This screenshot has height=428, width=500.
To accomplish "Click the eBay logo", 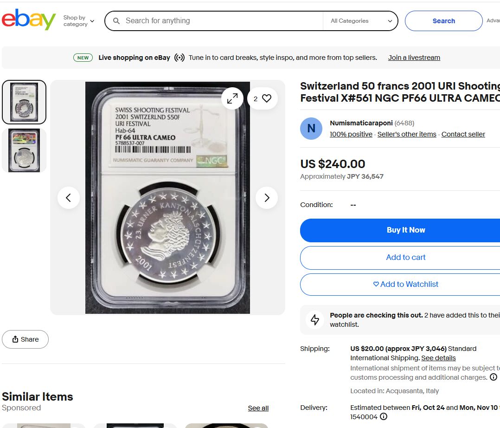I will pos(29,20).
